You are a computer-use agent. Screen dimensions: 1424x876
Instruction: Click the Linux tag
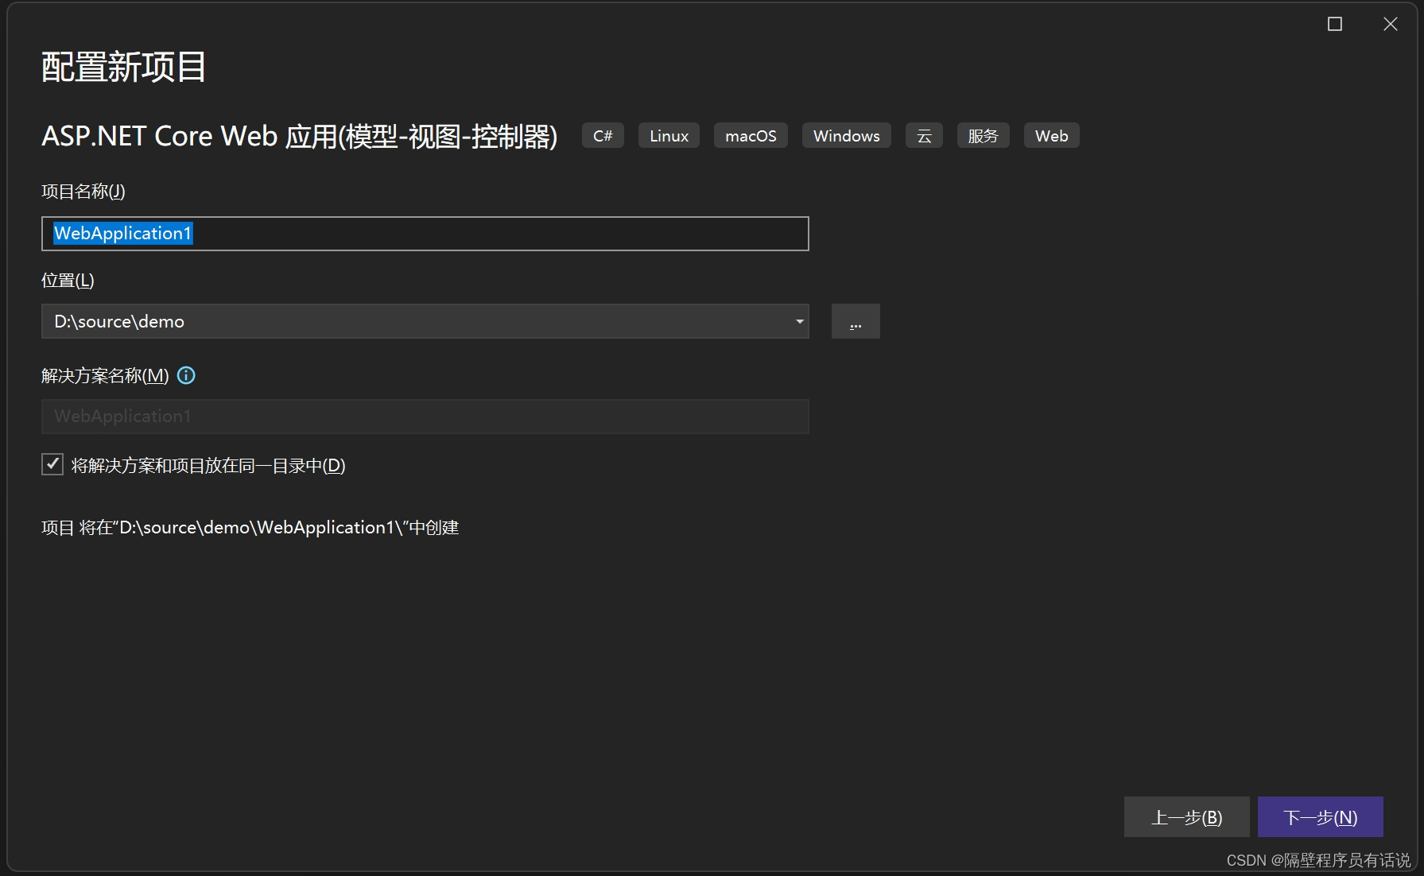(669, 136)
